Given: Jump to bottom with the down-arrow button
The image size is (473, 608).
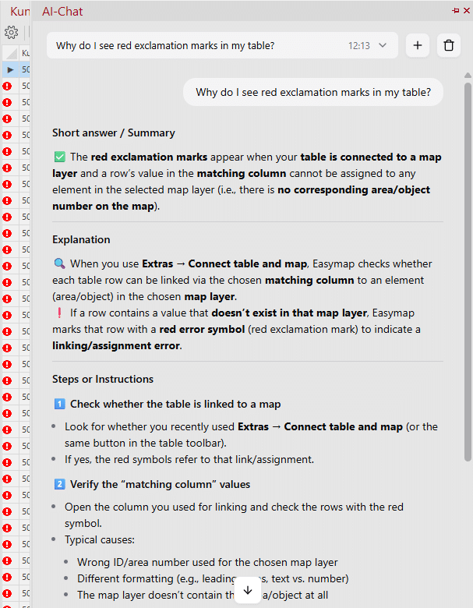Looking at the screenshot, I should click(248, 590).
